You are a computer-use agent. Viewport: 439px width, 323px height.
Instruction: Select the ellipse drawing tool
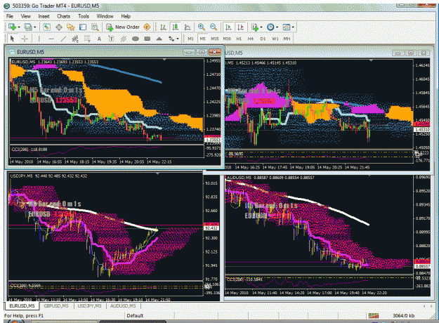pos(136,39)
